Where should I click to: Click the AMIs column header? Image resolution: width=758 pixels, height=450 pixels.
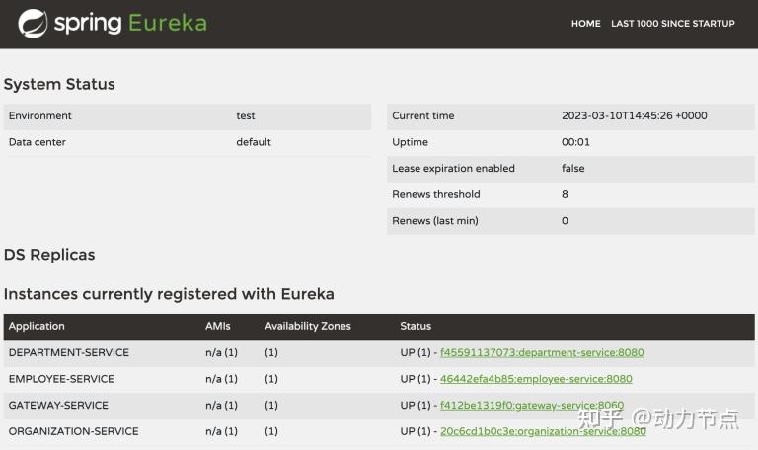coord(217,326)
